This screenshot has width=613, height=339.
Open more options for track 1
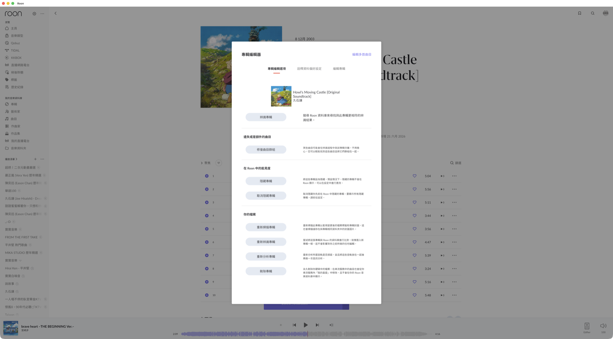(x=454, y=176)
